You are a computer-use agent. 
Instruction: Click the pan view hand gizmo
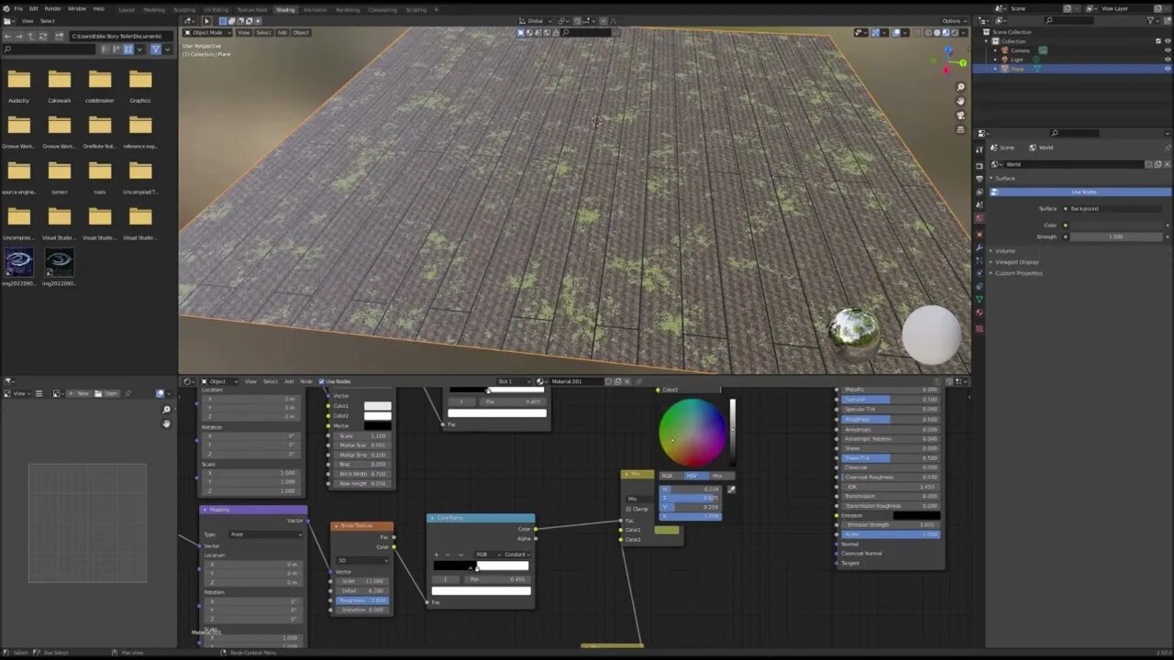tap(960, 101)
